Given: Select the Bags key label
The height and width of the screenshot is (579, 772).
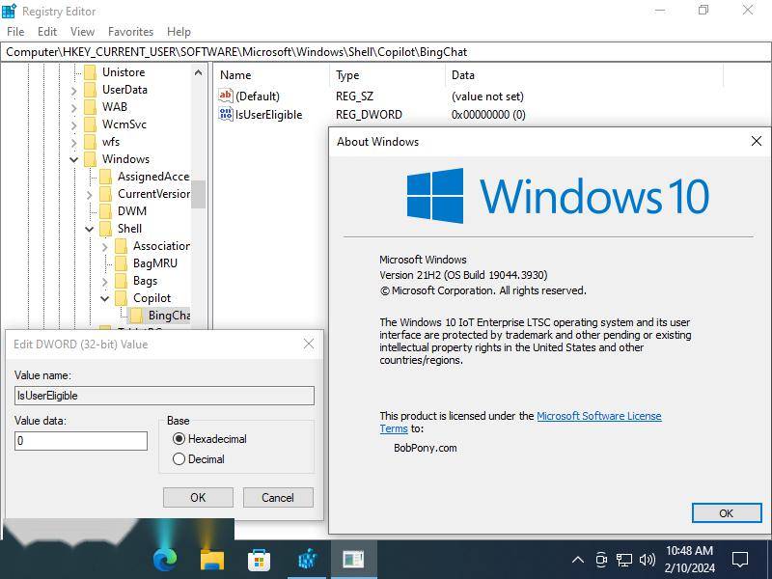Looking at the screenshot, I should 146,281.
